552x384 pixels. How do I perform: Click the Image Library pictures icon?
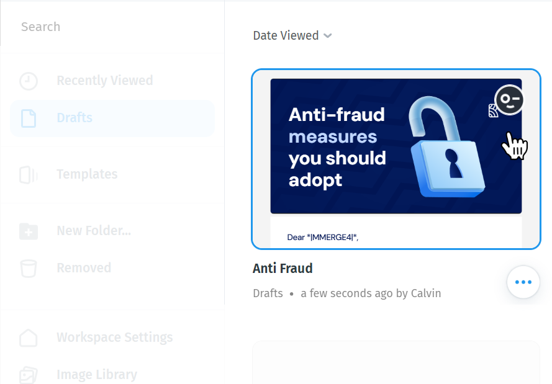pos(29,375)
